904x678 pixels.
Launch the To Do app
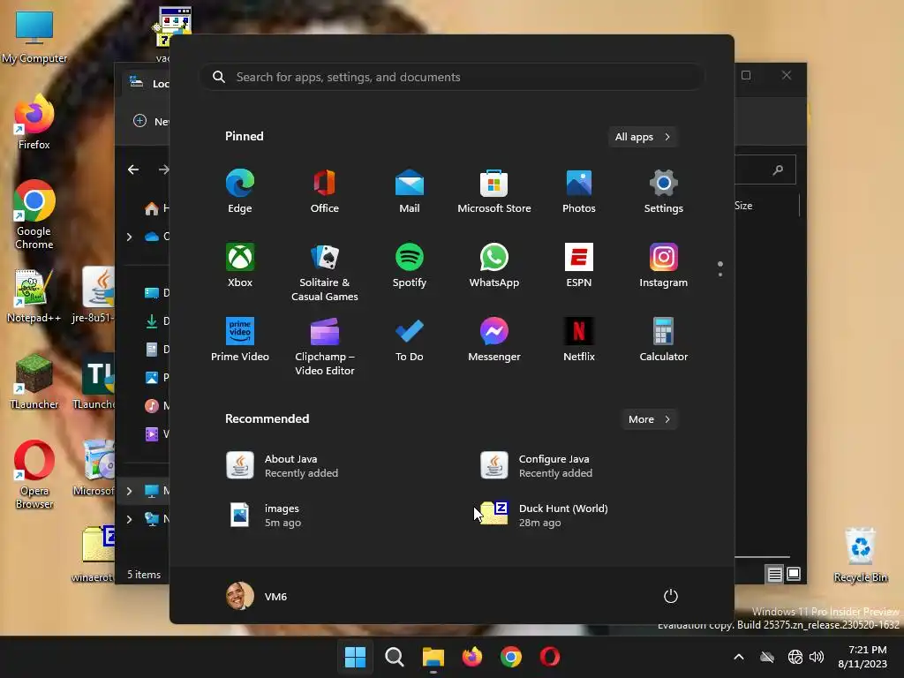(410, 340)
